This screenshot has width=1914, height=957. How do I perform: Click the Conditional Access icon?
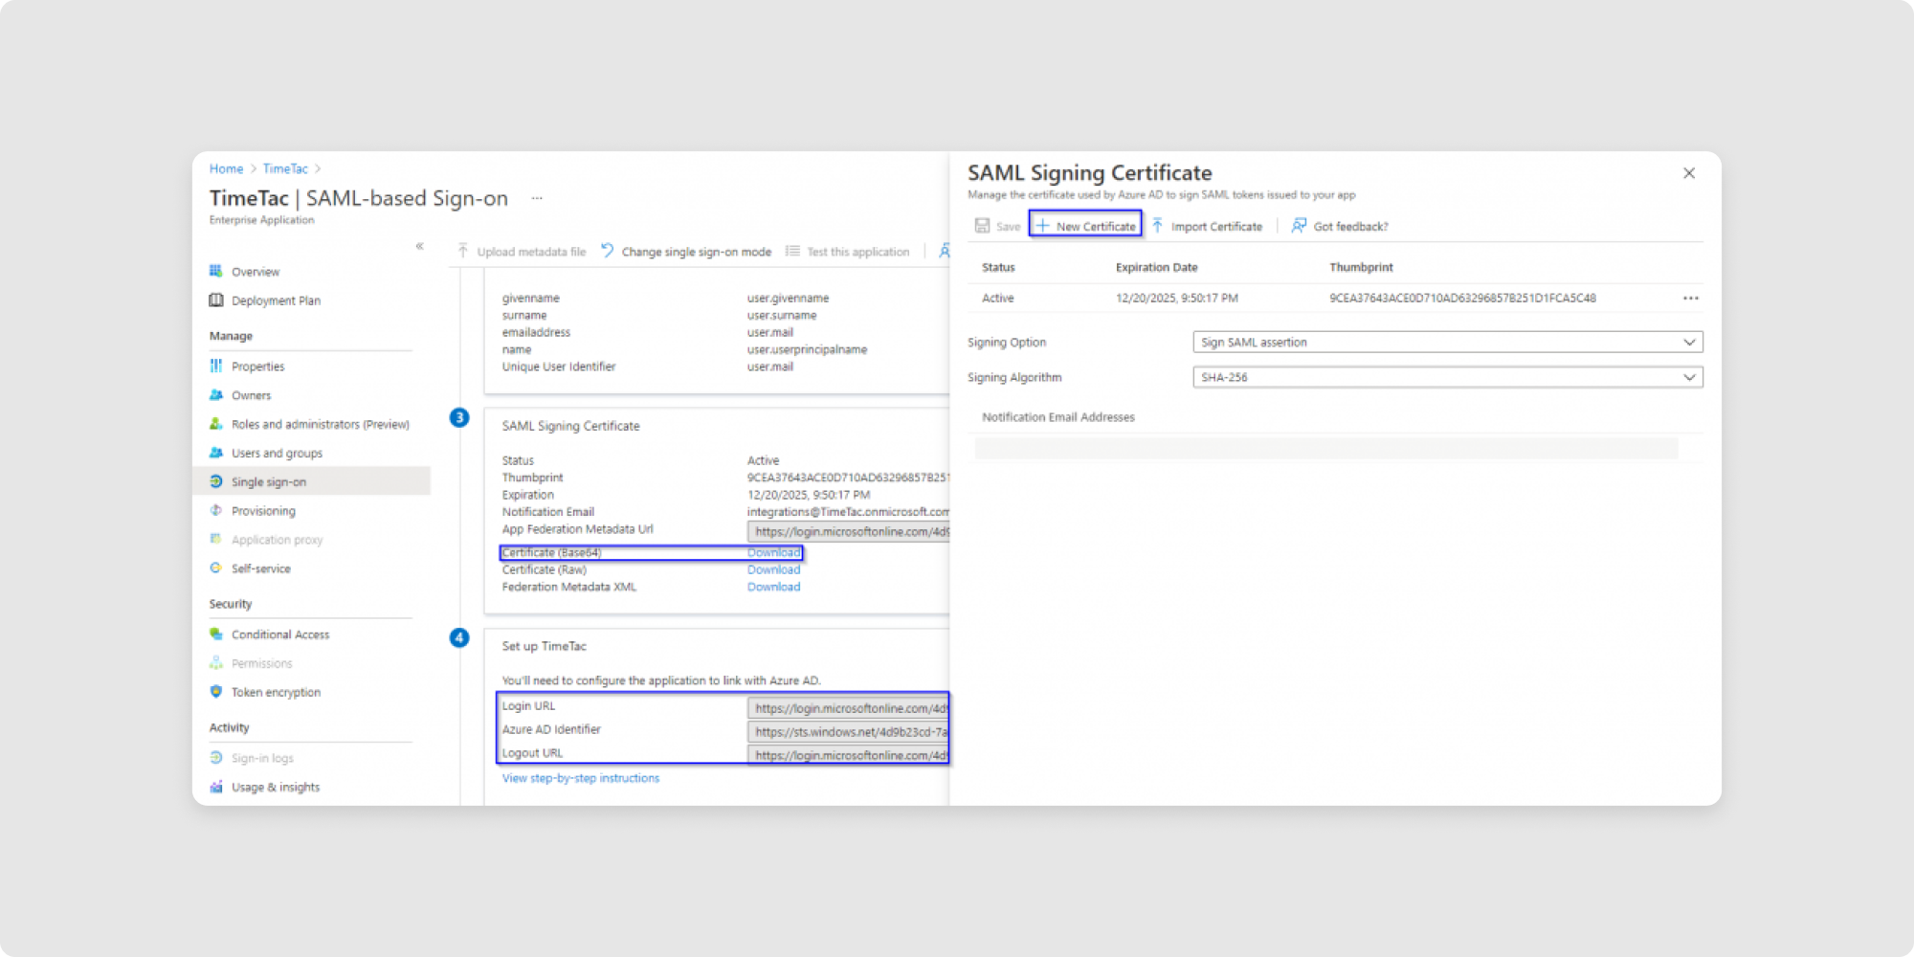(x=216, y=634)
